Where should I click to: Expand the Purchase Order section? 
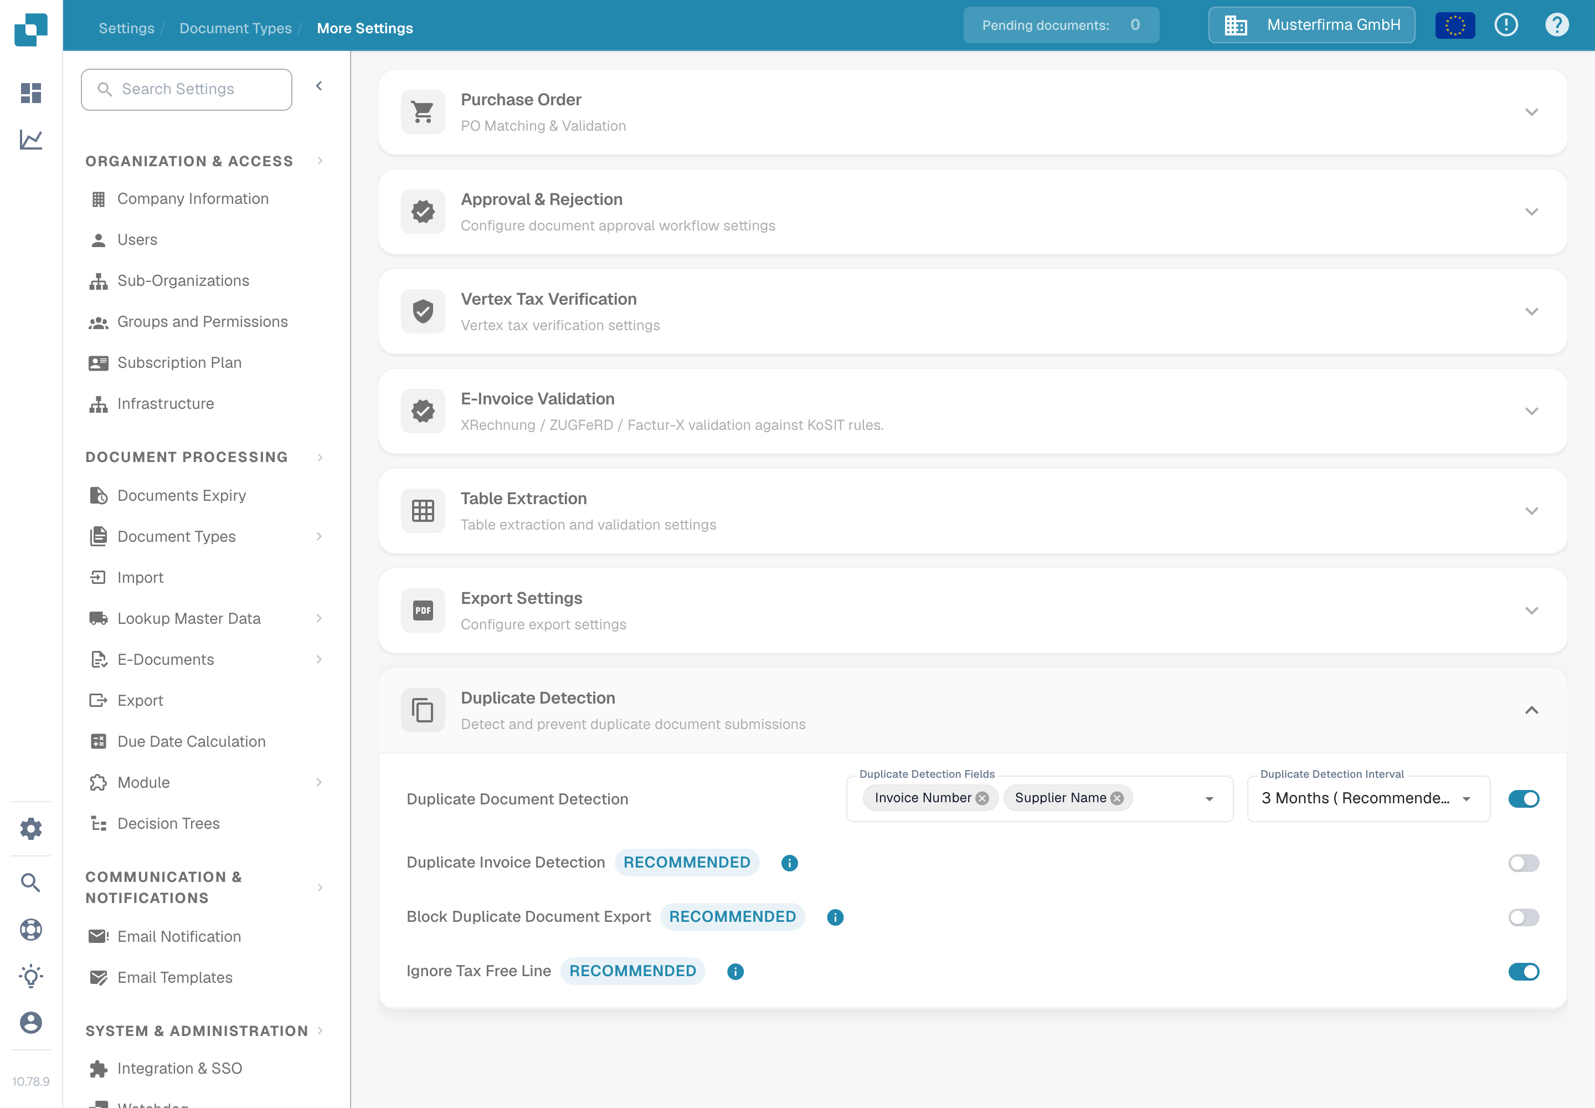pyautogui.click(x=1531, y=112)
